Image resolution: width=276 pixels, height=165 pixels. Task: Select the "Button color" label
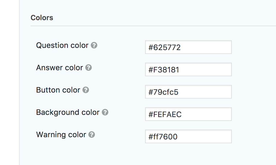(58, 90)
